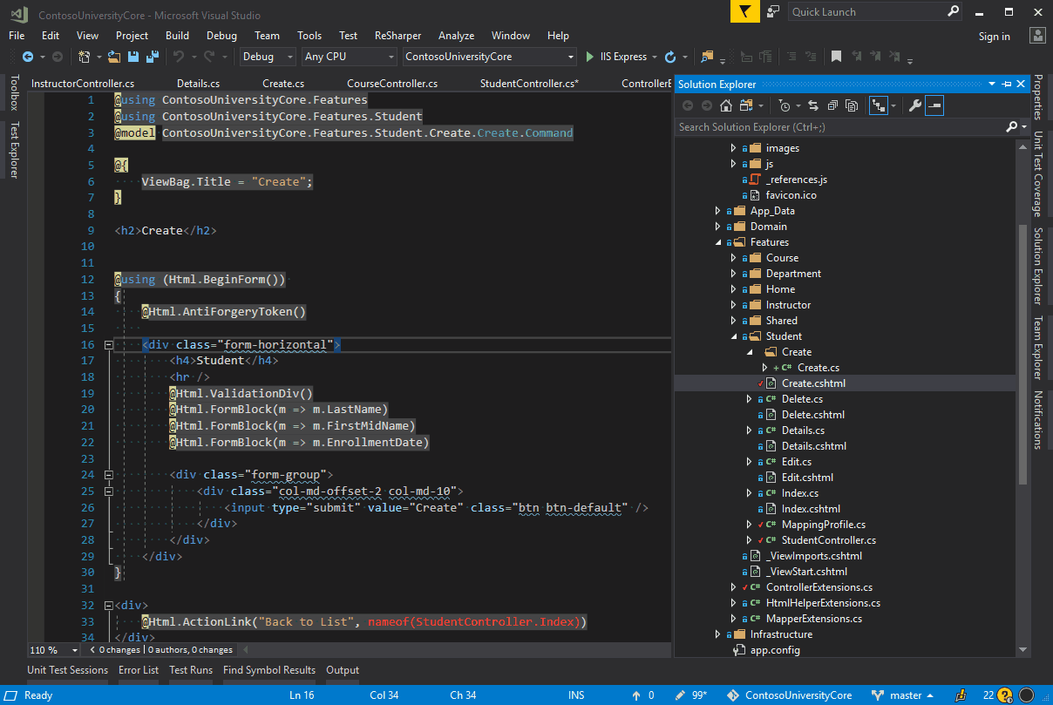1053x705 pixels.
Task: Expand the images folder in Solution Explorer
Action: point(733,148)
